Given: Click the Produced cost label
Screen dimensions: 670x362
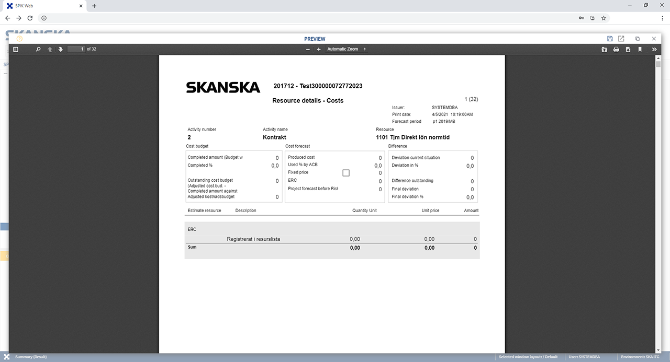Looking at the screenshot, I should click(301, 157).
